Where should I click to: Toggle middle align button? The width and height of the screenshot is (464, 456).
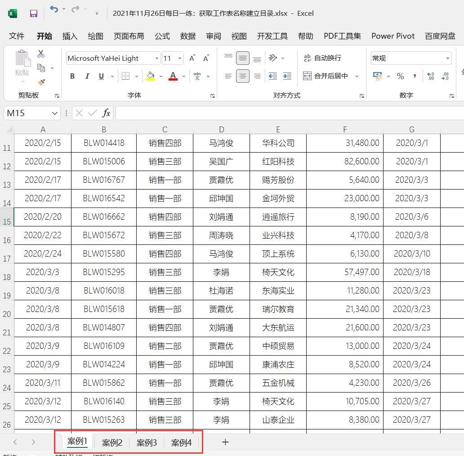coord(243,58)
